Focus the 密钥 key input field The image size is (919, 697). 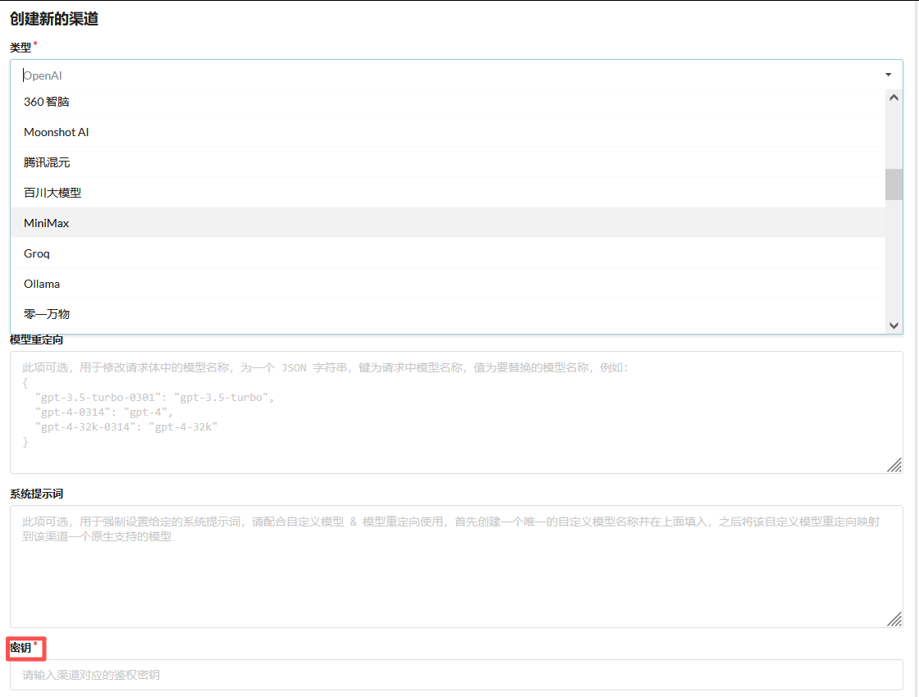(x=456, y=675)
